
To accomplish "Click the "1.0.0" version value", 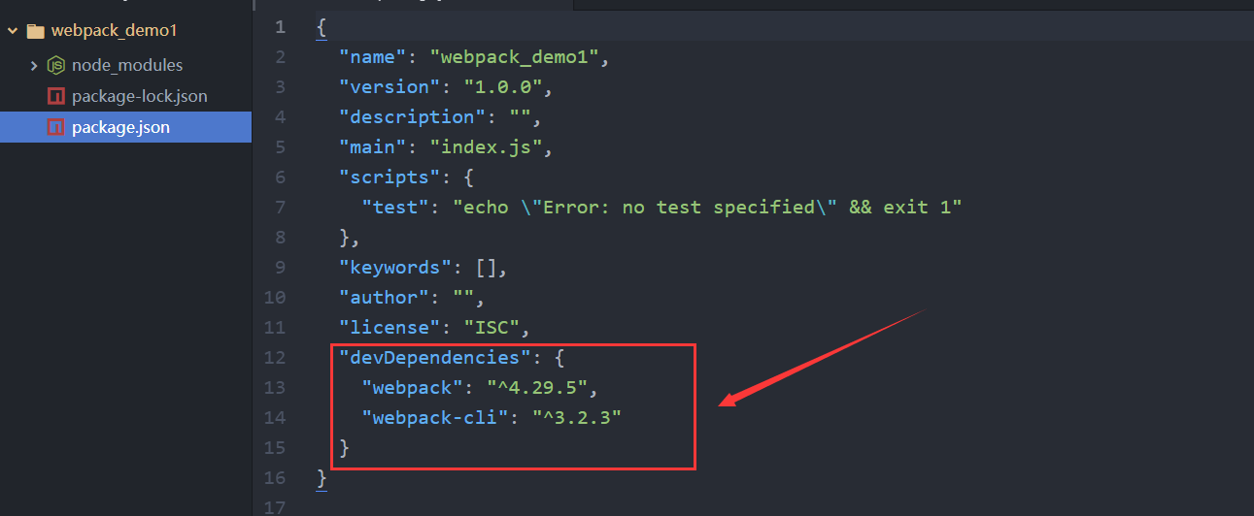I will [503, 87].
